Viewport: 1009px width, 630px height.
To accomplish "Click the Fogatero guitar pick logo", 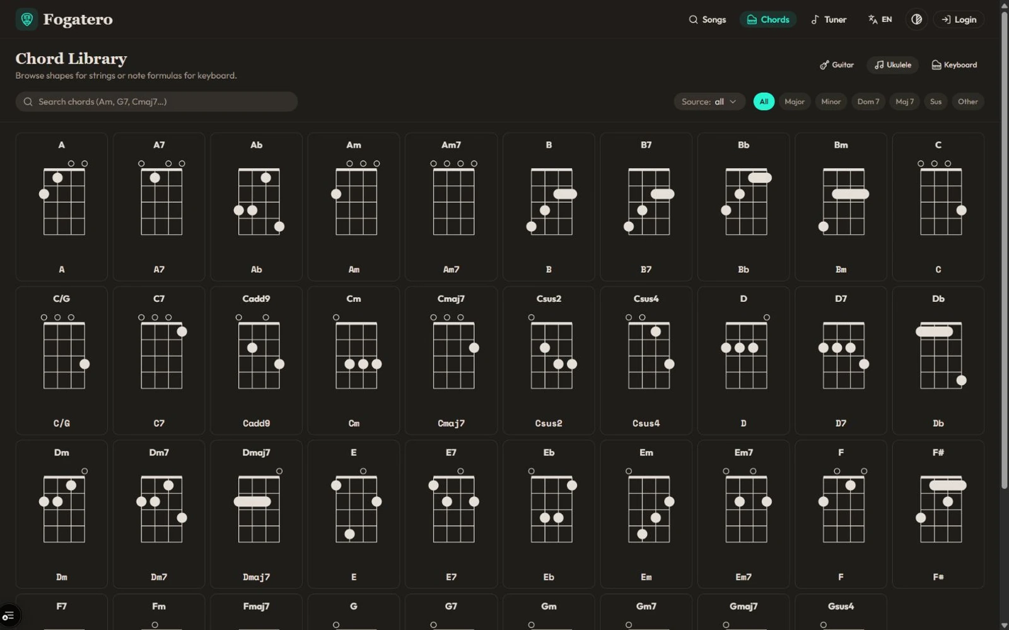I will pyautogui.click(x=26, y=20).
